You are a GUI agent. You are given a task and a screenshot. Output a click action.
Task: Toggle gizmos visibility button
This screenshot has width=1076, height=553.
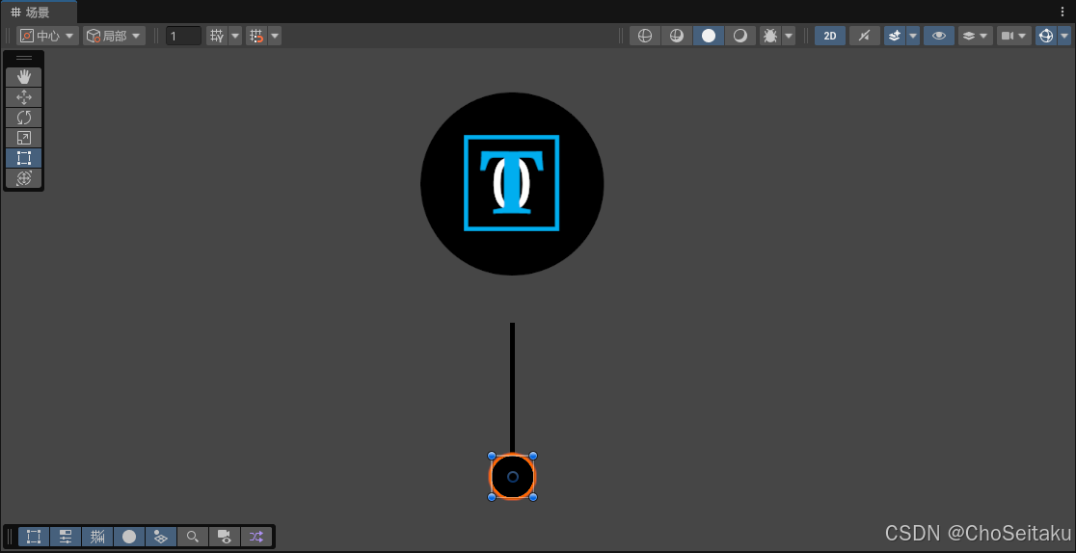[x=1046, y=36]
